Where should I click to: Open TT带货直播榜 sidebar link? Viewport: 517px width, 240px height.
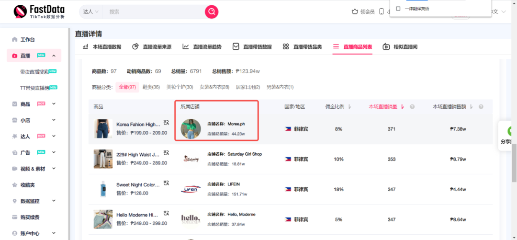34,88
